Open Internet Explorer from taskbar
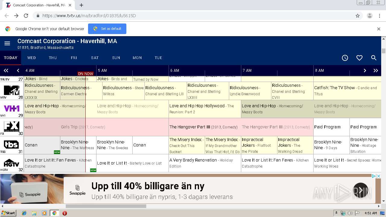This screenshot has width=386, height=217. coord(24,213)
